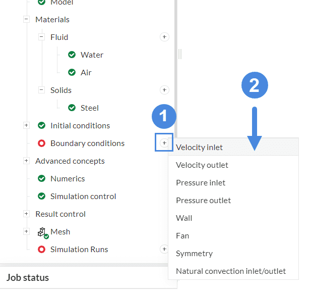Choose Pressure outlet boundary condition
This screenshot has height=290, width=311.
point(203,200)
